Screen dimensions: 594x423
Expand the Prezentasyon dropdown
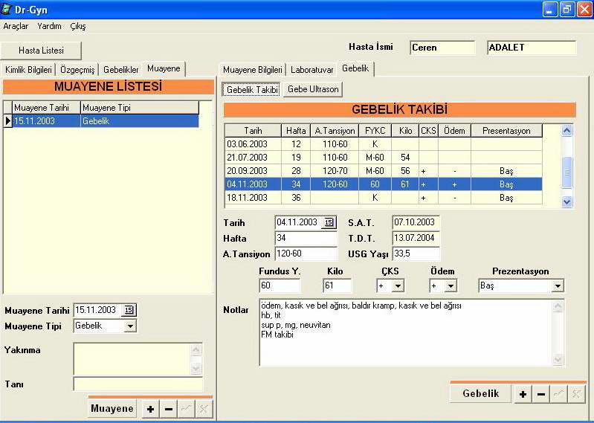click(558, 285)
